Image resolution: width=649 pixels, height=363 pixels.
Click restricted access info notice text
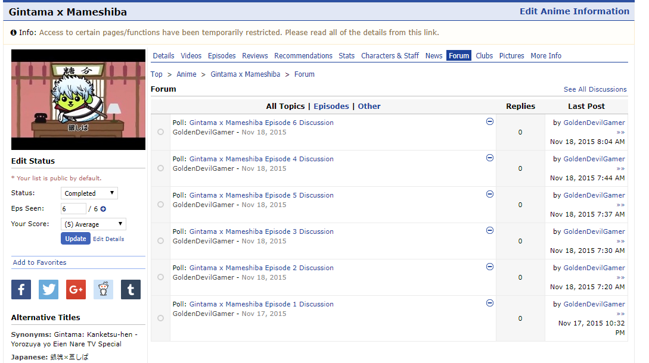pos(239,33)
